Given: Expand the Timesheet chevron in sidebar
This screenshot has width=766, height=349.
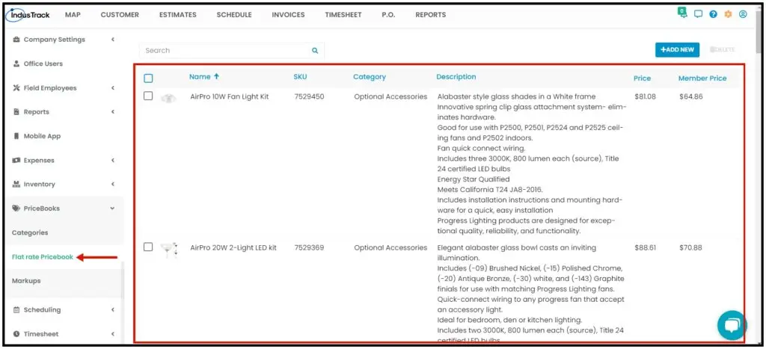Looking at the screenshot, I should tap(113, 334).
